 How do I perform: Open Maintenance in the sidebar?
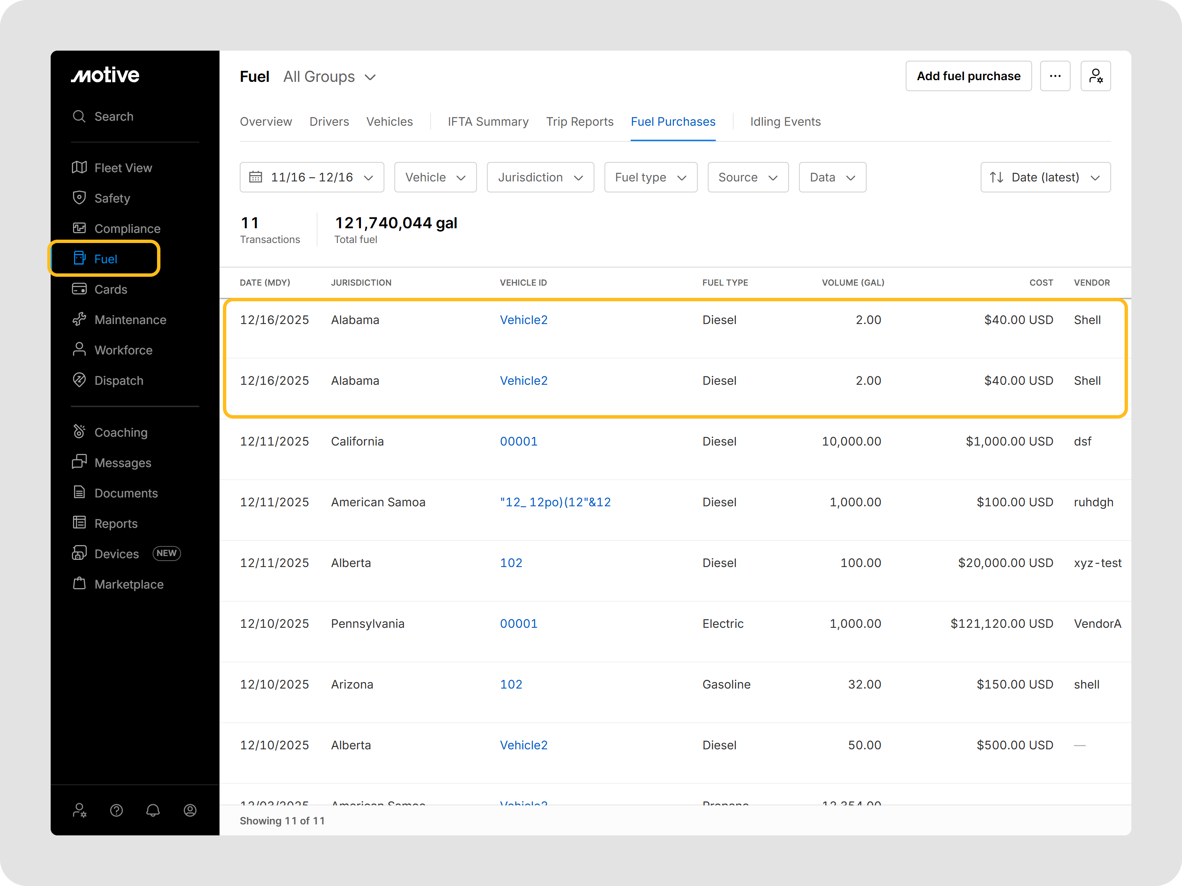coord(130,320)
